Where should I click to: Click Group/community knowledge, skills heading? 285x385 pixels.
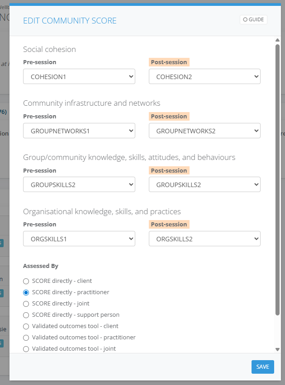pyautogui.click(x=129, y=157)
